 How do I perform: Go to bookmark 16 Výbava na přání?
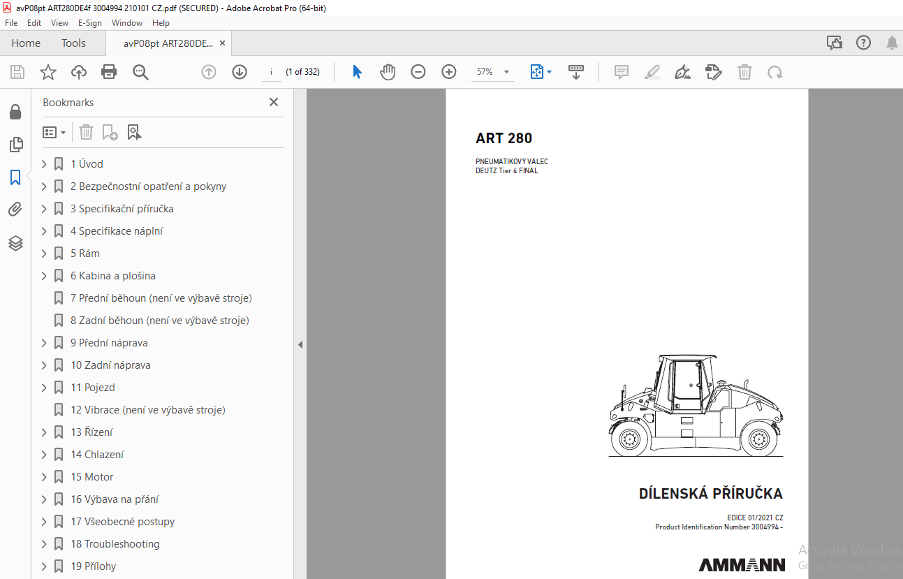pyautogui.click(x=115, y=499)
